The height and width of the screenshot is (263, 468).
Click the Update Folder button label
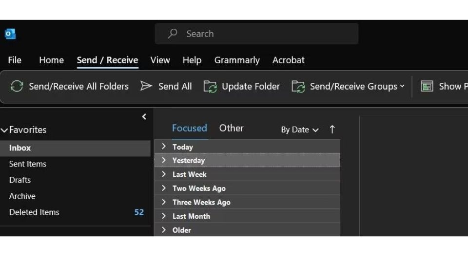[251, 87]
